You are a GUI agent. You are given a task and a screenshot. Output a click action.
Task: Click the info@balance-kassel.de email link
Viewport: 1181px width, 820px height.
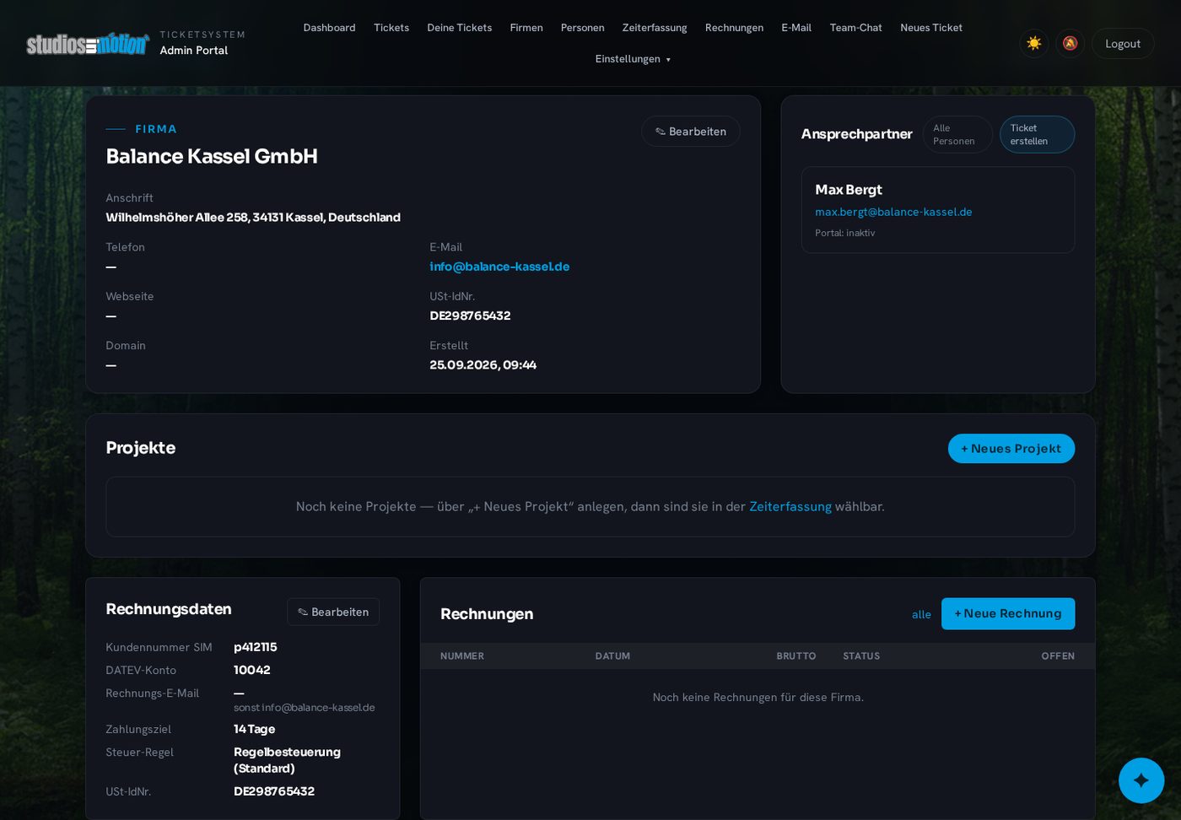(x=499, y=267)
